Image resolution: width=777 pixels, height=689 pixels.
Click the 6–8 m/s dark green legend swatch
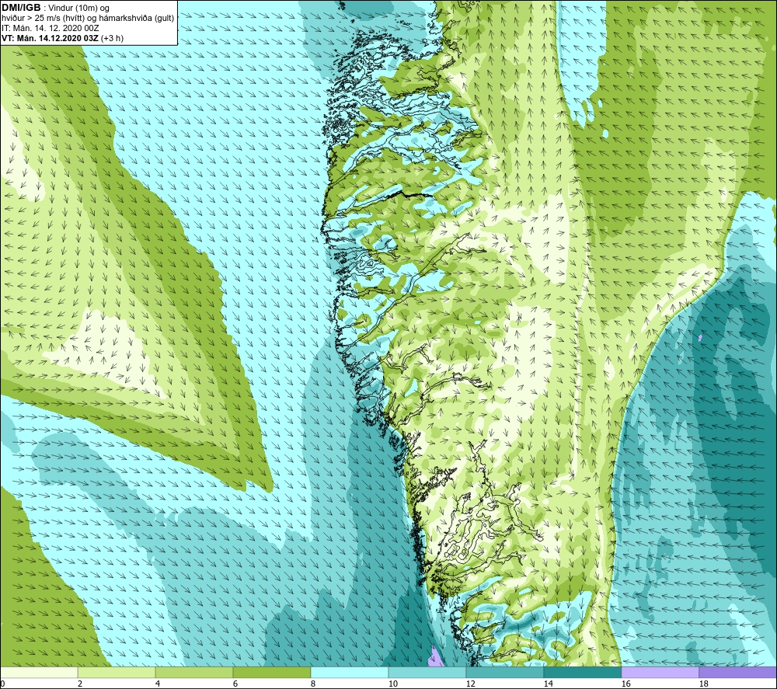(271, 672)
